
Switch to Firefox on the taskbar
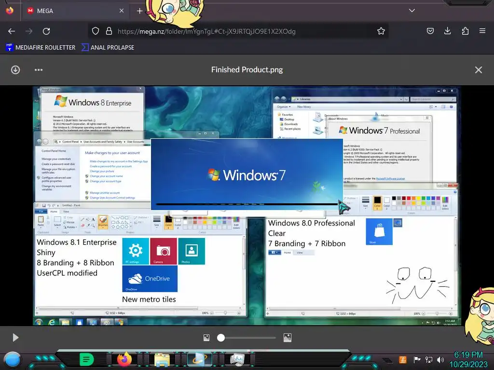(124, 359)
